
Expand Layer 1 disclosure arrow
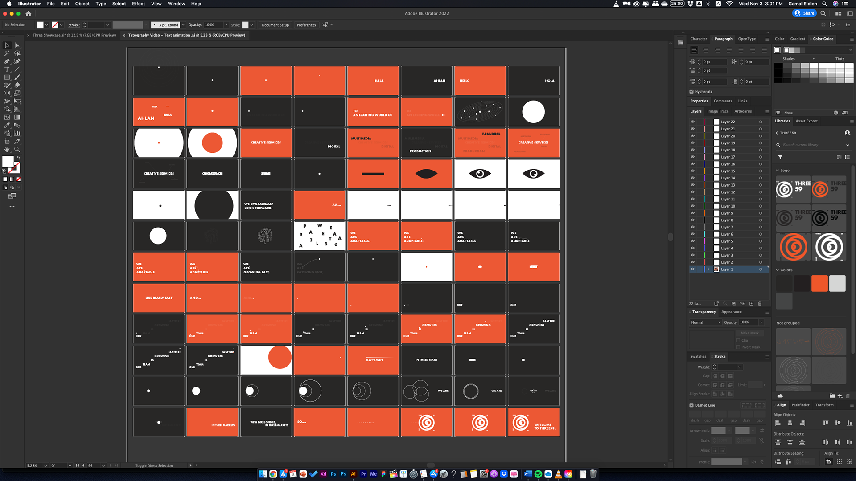point(708,269)
